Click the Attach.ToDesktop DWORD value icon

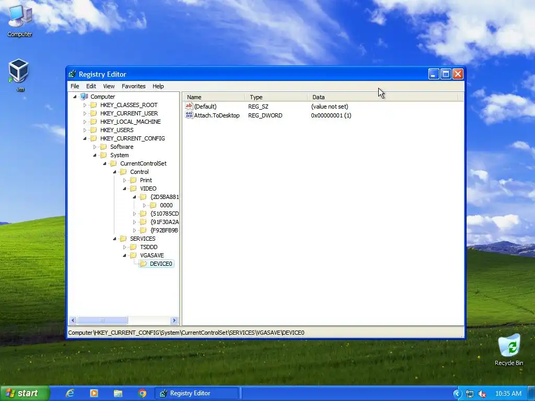[x=189, y=115]
